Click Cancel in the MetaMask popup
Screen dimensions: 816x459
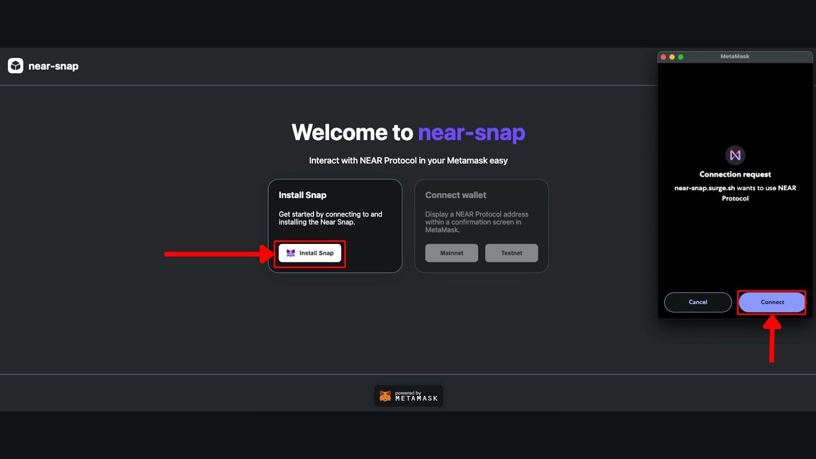point(698,302)
